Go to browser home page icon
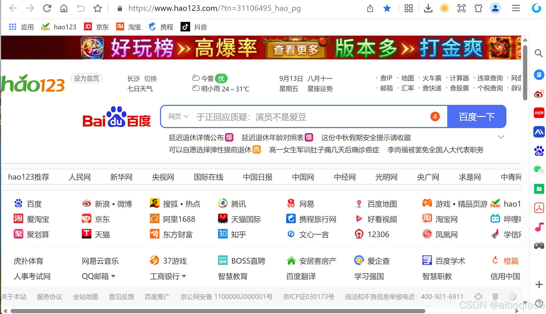The image size is (546, 314). coord(64,8)
